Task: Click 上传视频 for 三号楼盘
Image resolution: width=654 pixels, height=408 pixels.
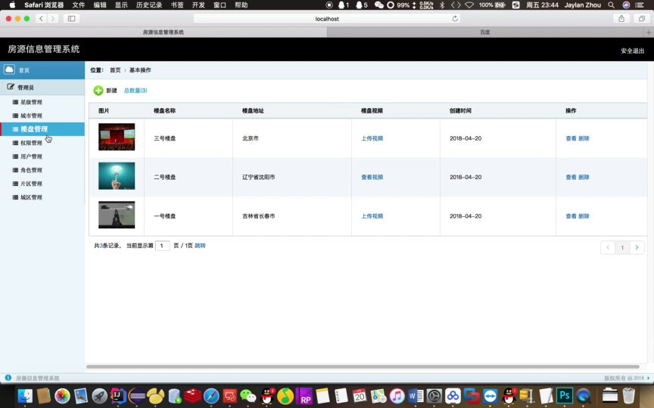Action: tap(372, 138)
